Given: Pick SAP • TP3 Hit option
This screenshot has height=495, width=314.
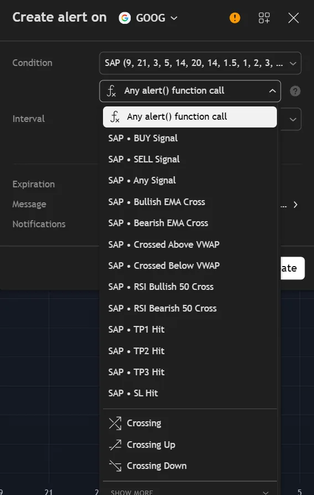Looking at the screenshot, I should click(x=190, y=372).
